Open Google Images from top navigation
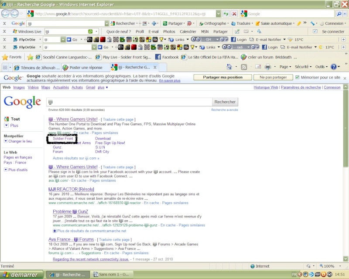The height and width of the screenshot is (279, 349). tap(19, 88)
